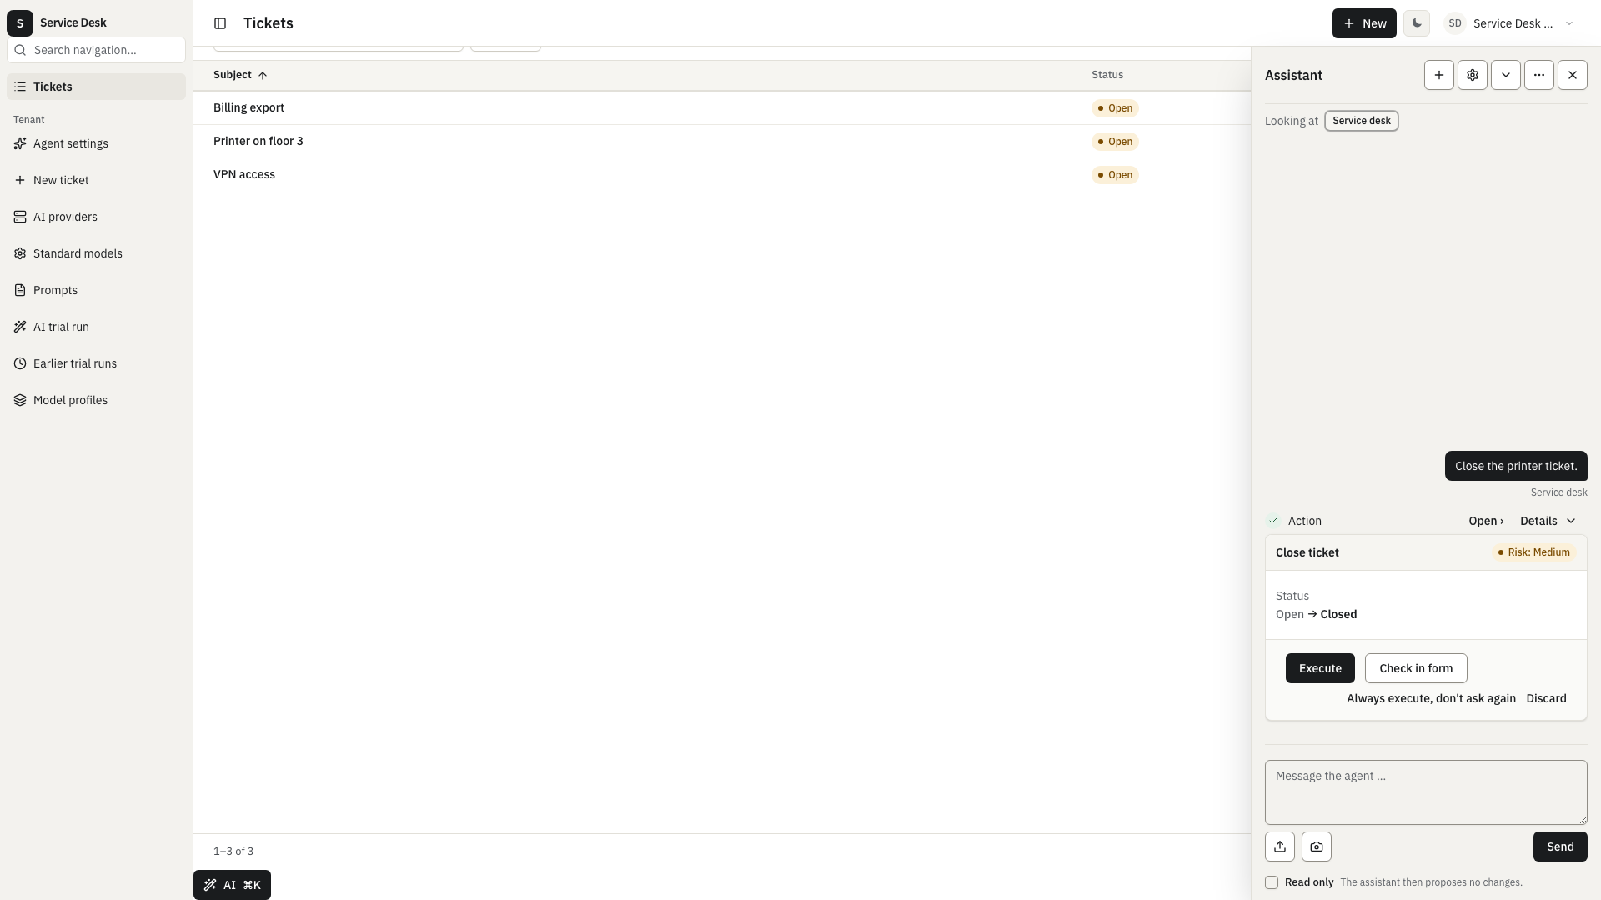Close the Assistant panel
This screenshot has width=1601, height=900.
pos(1573,75)
